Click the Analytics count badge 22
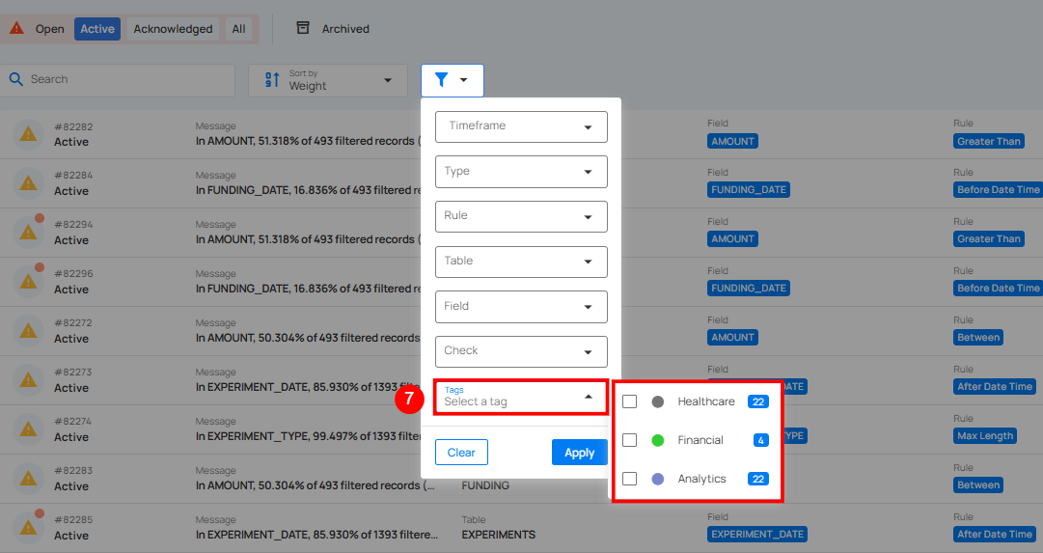 [757, 479]
